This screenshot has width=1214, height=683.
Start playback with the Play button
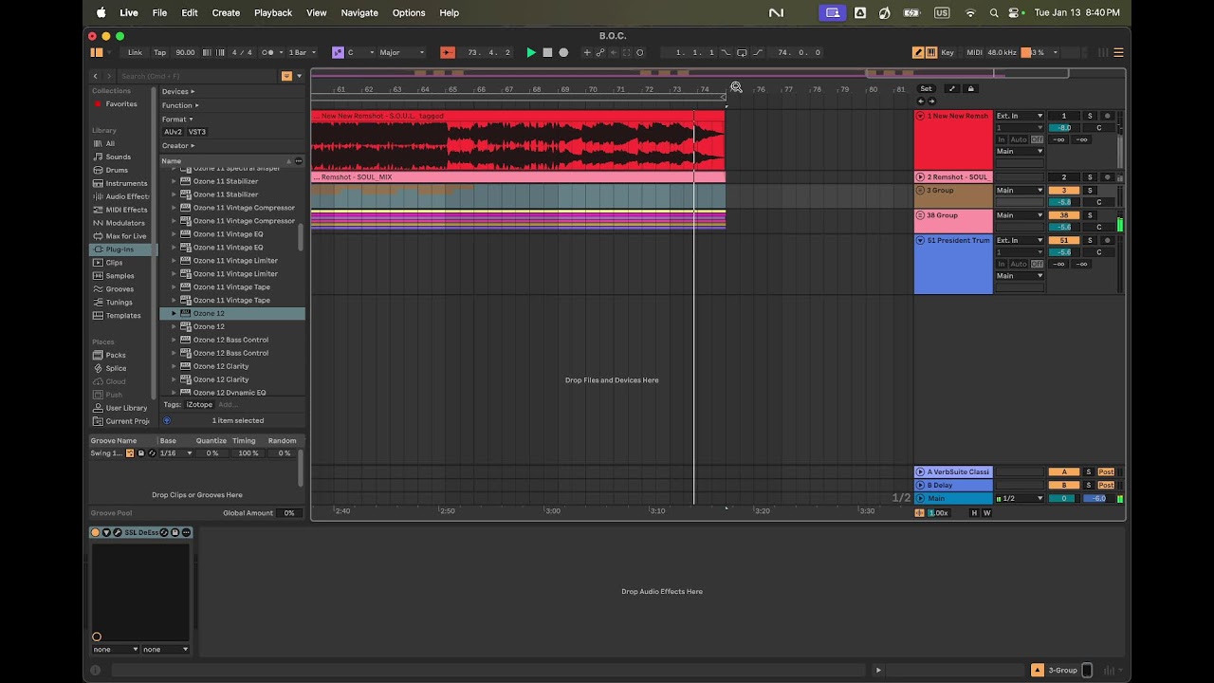click(x=531, y=52)
